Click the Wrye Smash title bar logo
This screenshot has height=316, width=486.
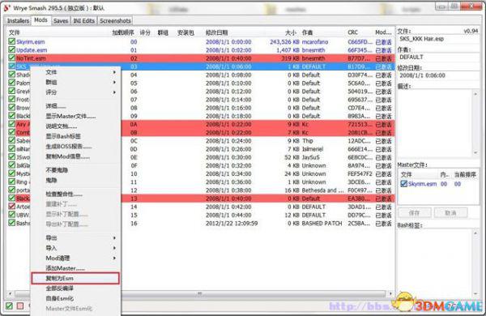pyautogui.click(x=6, y=7)
